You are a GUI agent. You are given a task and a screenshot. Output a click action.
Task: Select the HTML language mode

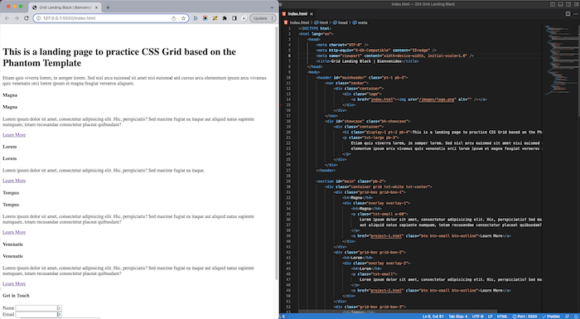pyautogui.click(x=502, y=317)
